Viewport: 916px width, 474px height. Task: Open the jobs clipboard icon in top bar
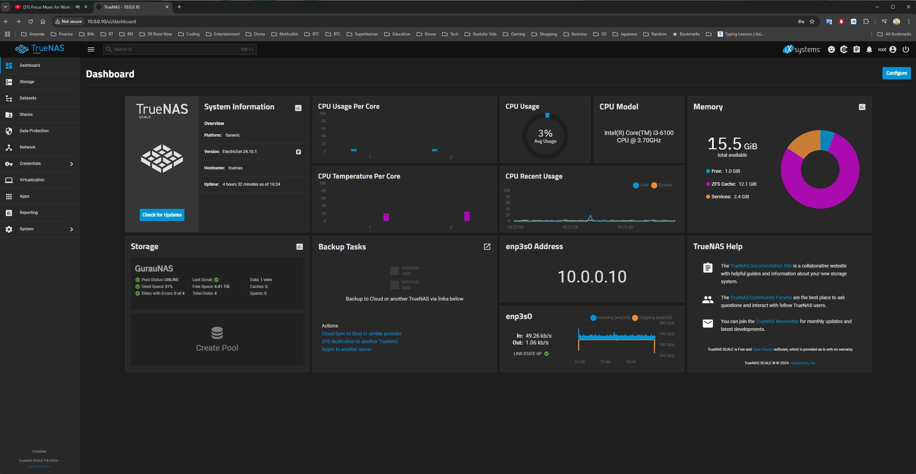856,49
